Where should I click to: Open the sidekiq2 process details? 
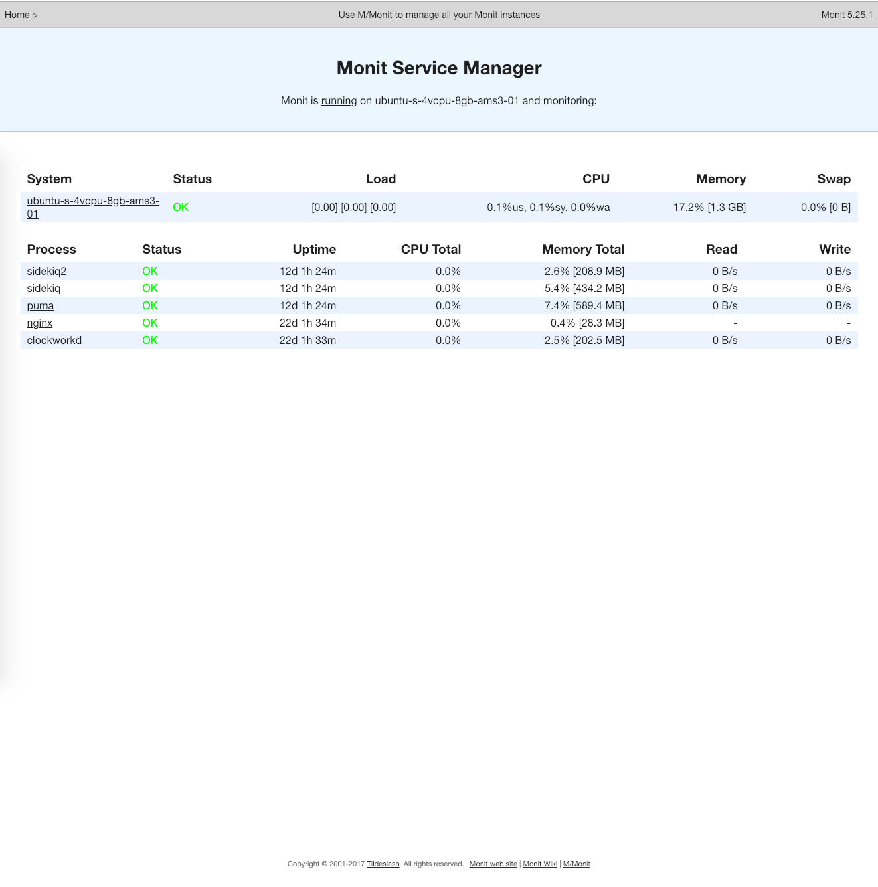point(46,271)
